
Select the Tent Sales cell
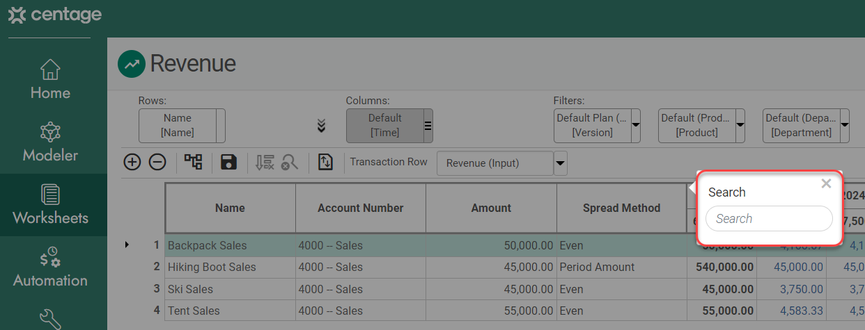230,311
